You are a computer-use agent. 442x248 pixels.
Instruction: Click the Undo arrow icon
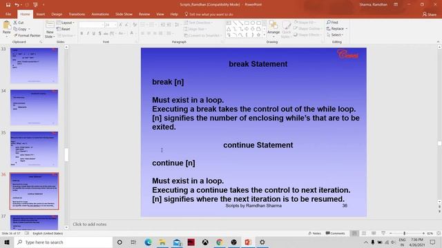point(17,5)
